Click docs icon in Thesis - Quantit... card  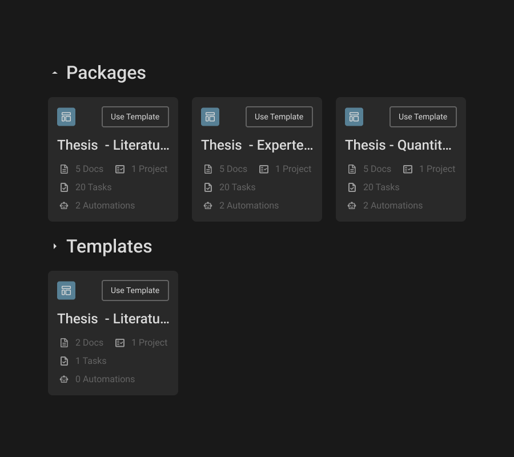tap(352, 169)
